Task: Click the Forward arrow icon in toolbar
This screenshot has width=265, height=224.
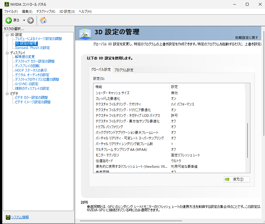Action: click(30, 20)
